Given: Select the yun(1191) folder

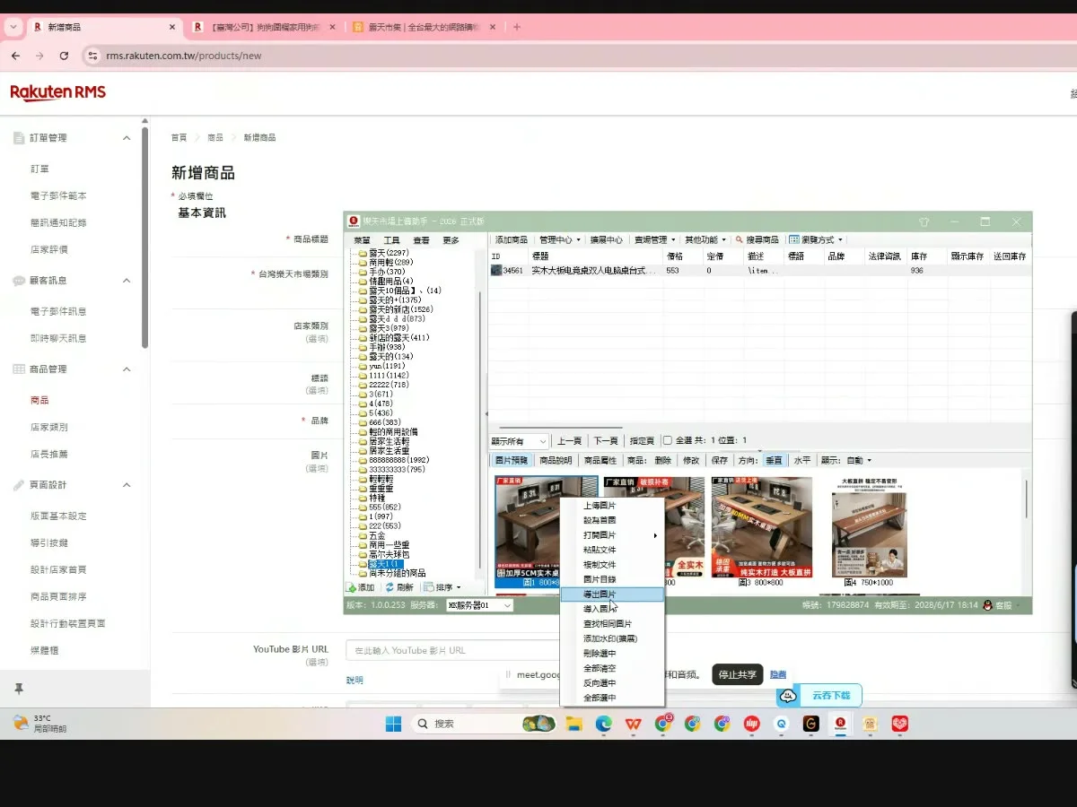Looking at the screenshot, I should coord(387,366).
